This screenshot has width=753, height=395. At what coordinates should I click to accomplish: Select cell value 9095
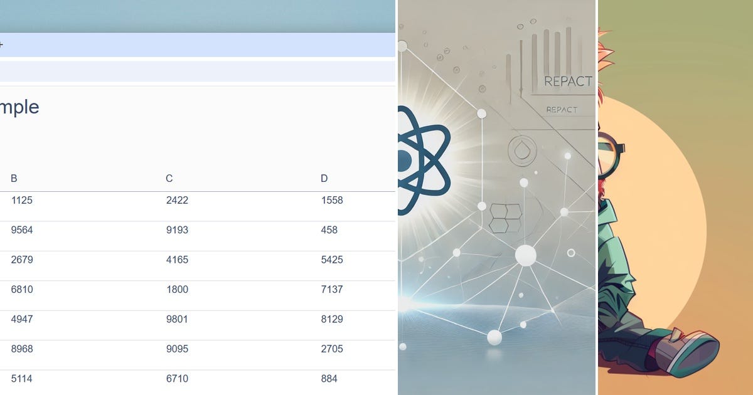[177, 349]
